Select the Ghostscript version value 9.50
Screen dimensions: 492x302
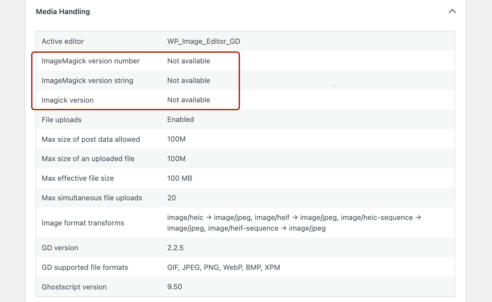click(174, 287)
